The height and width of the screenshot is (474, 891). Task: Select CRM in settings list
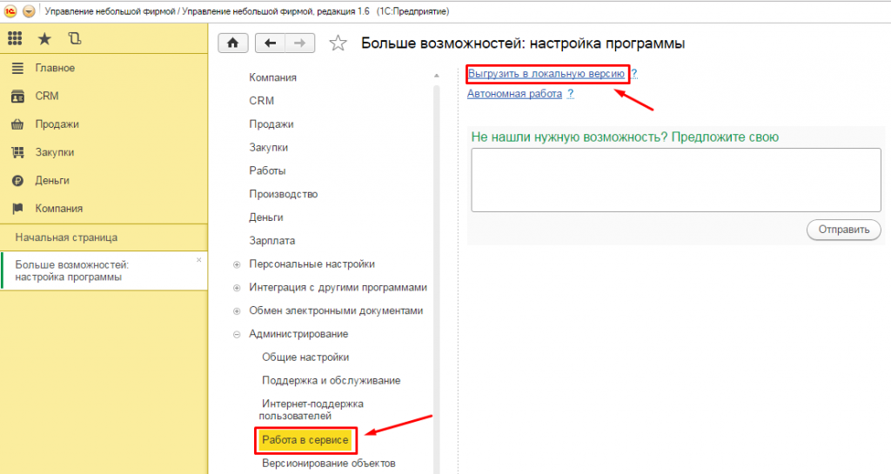pyautogui.click(x=261, y=101)
